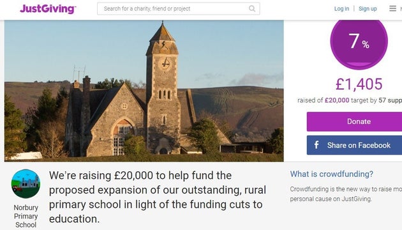
Task: Click the search magnifier icon
Action: pyautogui.click(x=252, y=9)
